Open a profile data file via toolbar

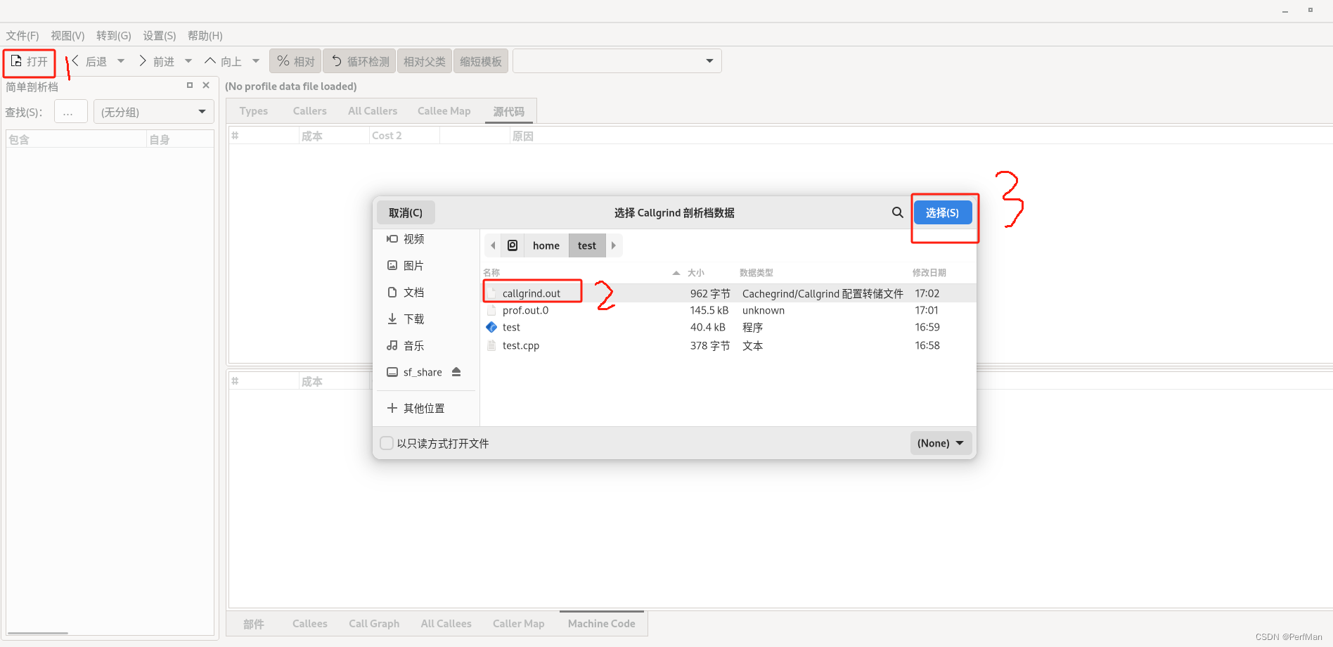tap(29, 63)
